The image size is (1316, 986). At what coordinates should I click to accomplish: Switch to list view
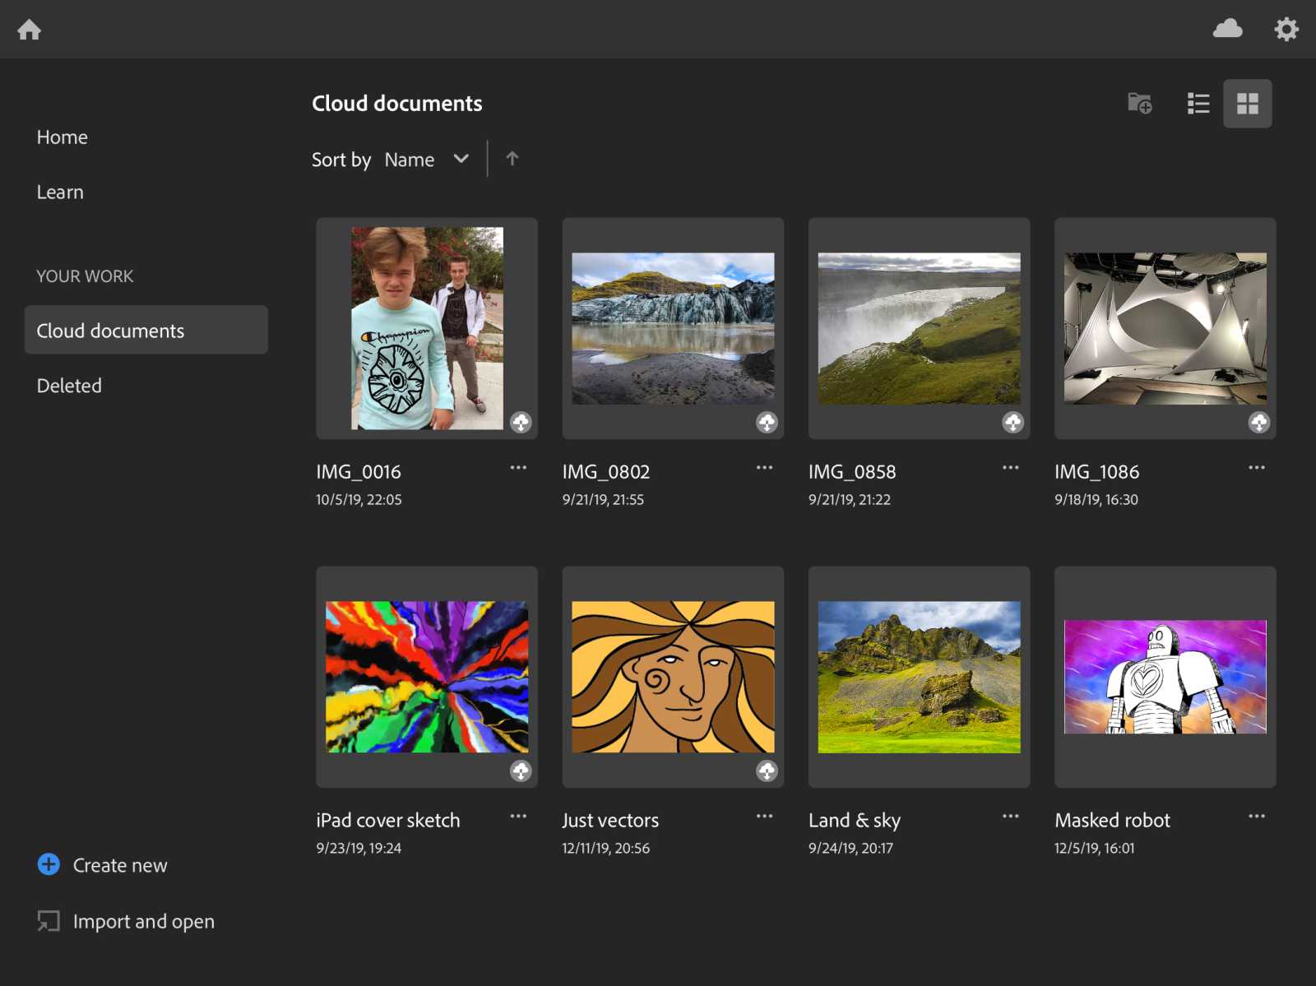pos(1198,104)
